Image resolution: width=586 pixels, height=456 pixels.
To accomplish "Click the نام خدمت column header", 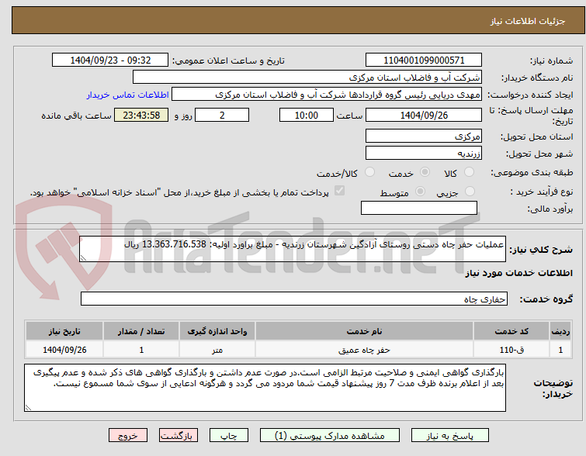I will coord(364,332).
